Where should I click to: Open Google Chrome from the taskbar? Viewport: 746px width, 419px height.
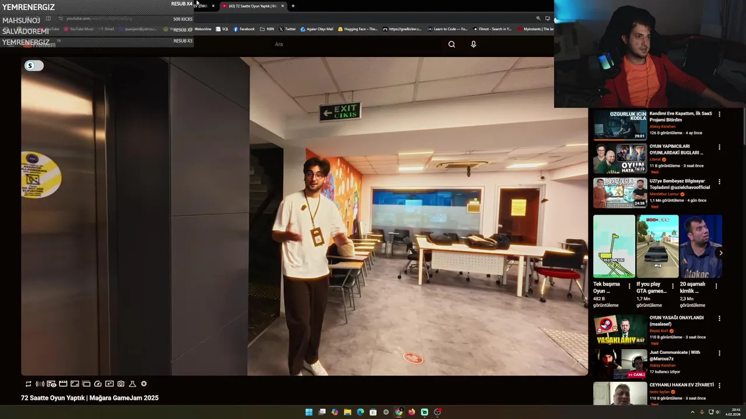[399, 412]
